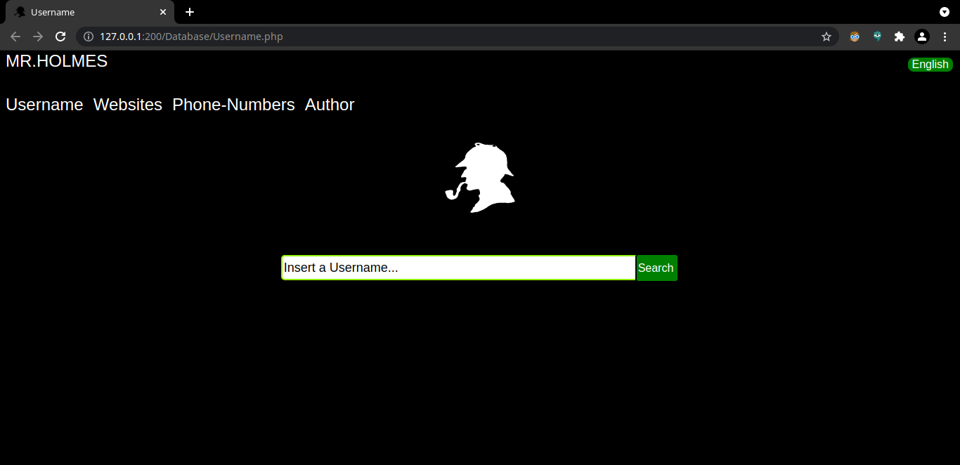Open the Chrome three-dot menu
This screenshot has height=465, width=960.
(x=945, y=37)
